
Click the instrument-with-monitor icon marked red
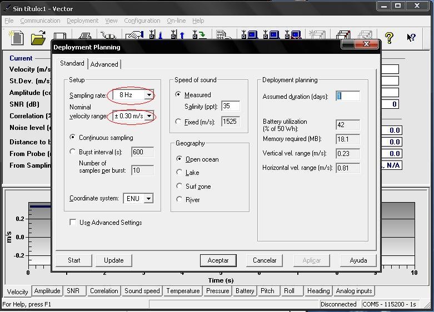click(x=293, y=35)
